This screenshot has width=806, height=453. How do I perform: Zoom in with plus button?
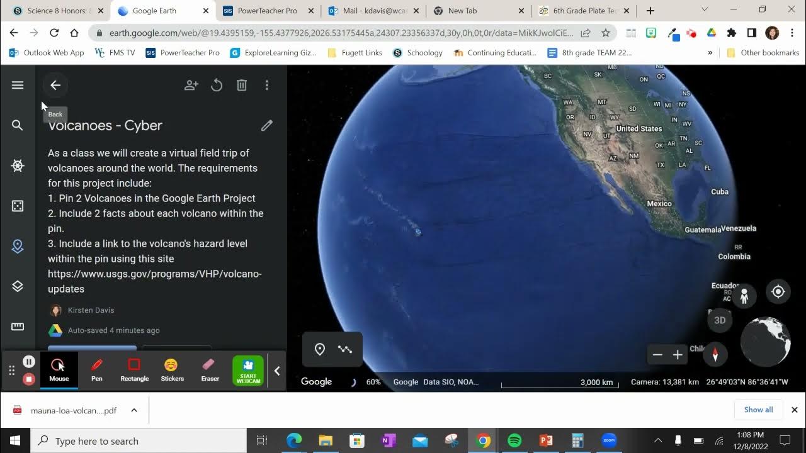678,355
